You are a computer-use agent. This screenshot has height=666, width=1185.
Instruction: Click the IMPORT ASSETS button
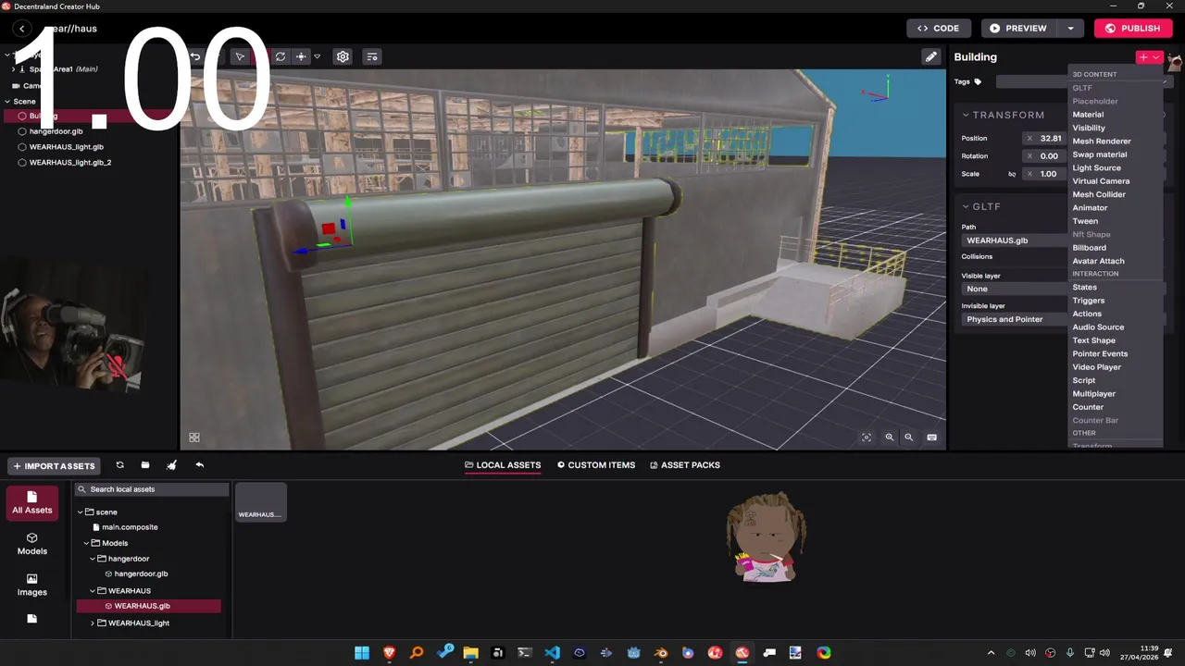coord(55,465)
